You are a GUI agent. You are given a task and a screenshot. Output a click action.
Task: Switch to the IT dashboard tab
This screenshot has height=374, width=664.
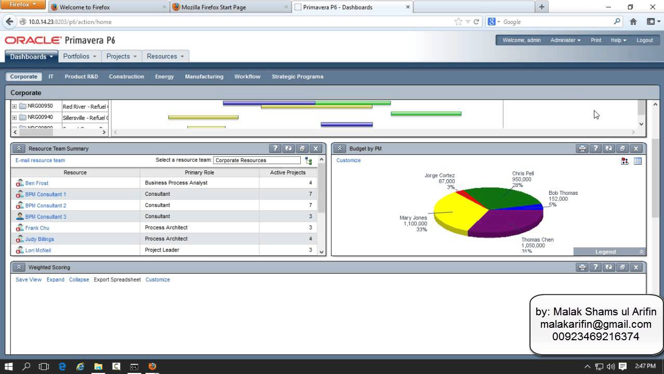point(51,76)
